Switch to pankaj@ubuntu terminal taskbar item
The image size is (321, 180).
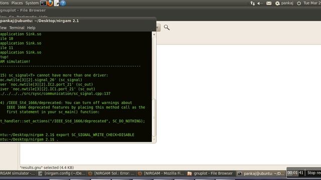tap(261, 173)
